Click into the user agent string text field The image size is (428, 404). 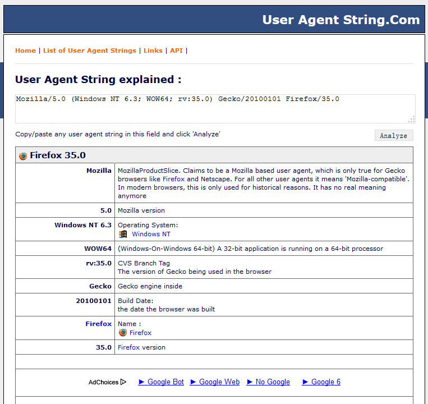pyautogui.click(x=215, y=109)
